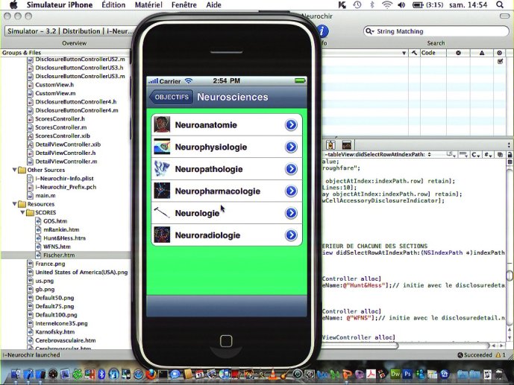This screenshot has width=514, height=385.
Task: Open Spotlight search magnifier in menu bar
Action: click(x=500, y=4)
